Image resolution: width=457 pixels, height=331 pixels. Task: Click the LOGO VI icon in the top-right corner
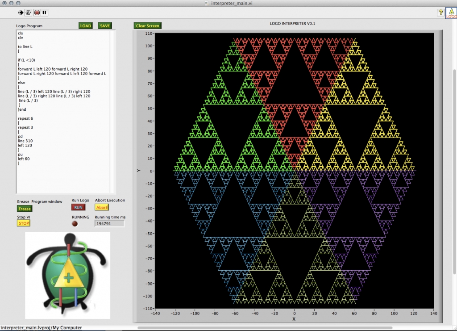451,13
